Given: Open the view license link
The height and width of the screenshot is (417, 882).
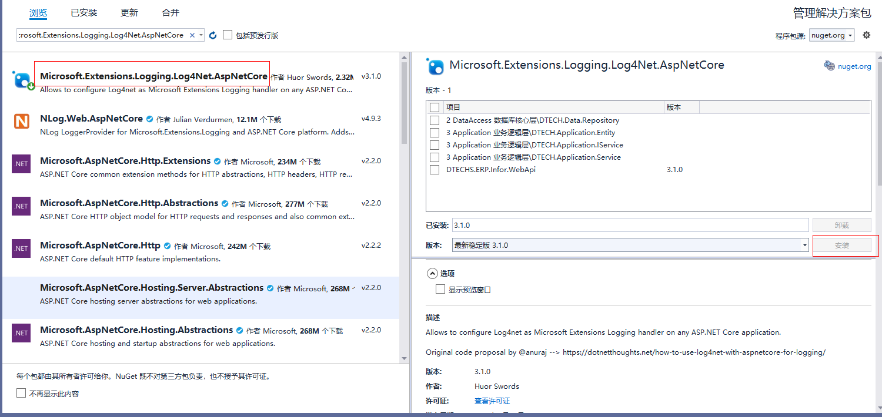Looking at the screenshot, I should 492,401.
